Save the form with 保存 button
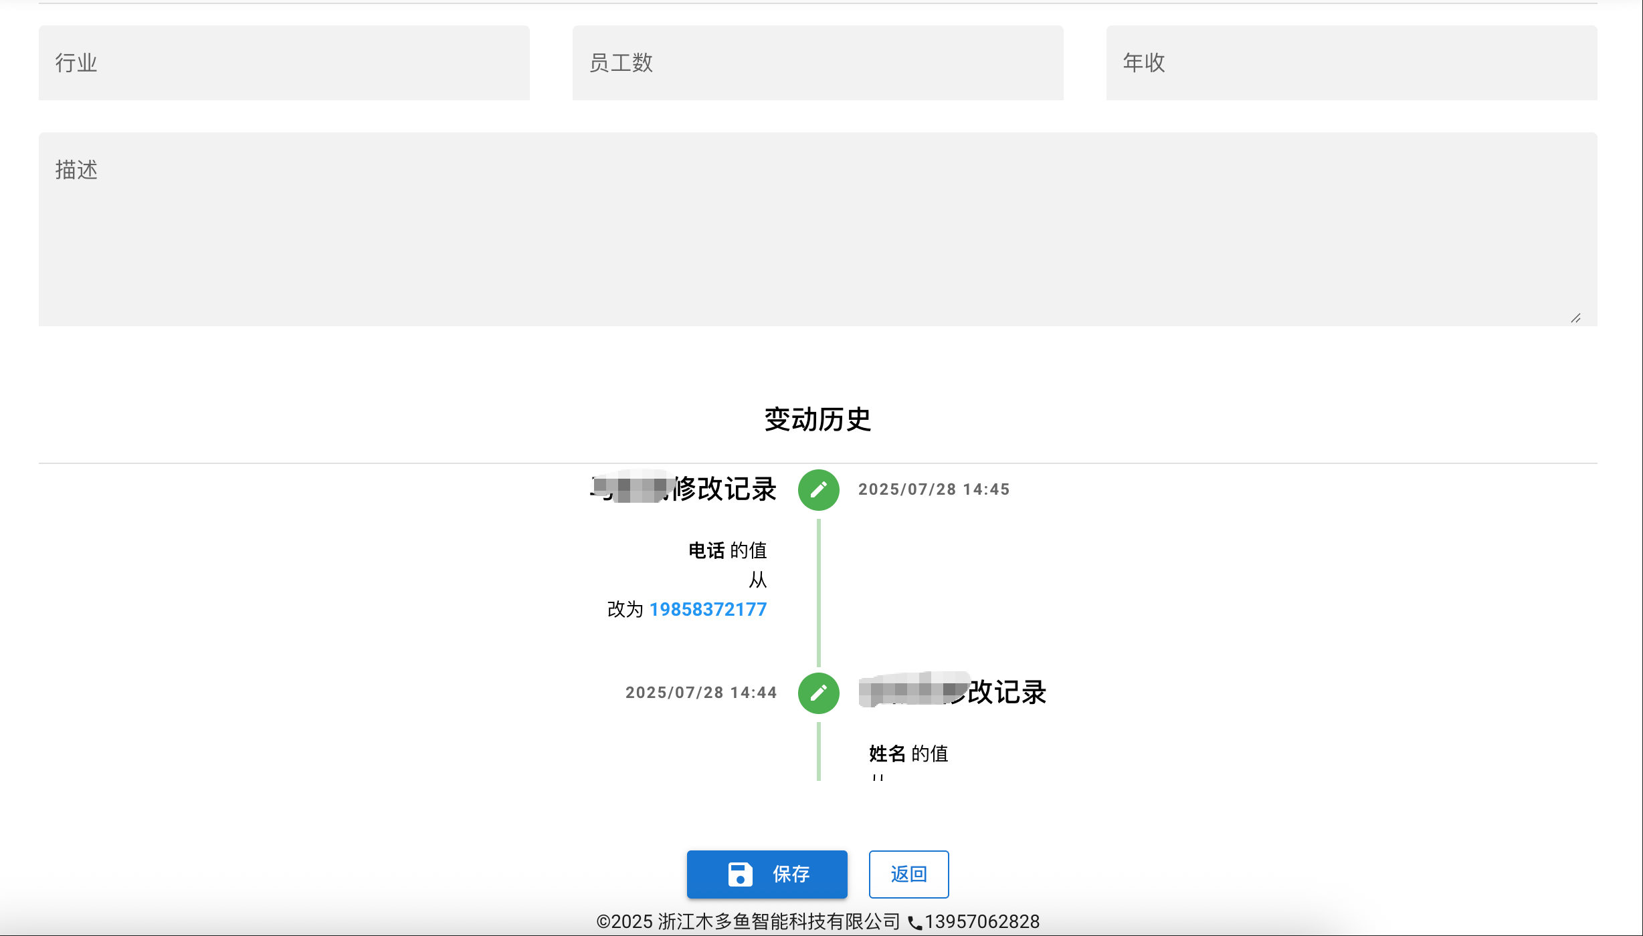Viewport: 1643px width, 936px height. coord(767,874)
